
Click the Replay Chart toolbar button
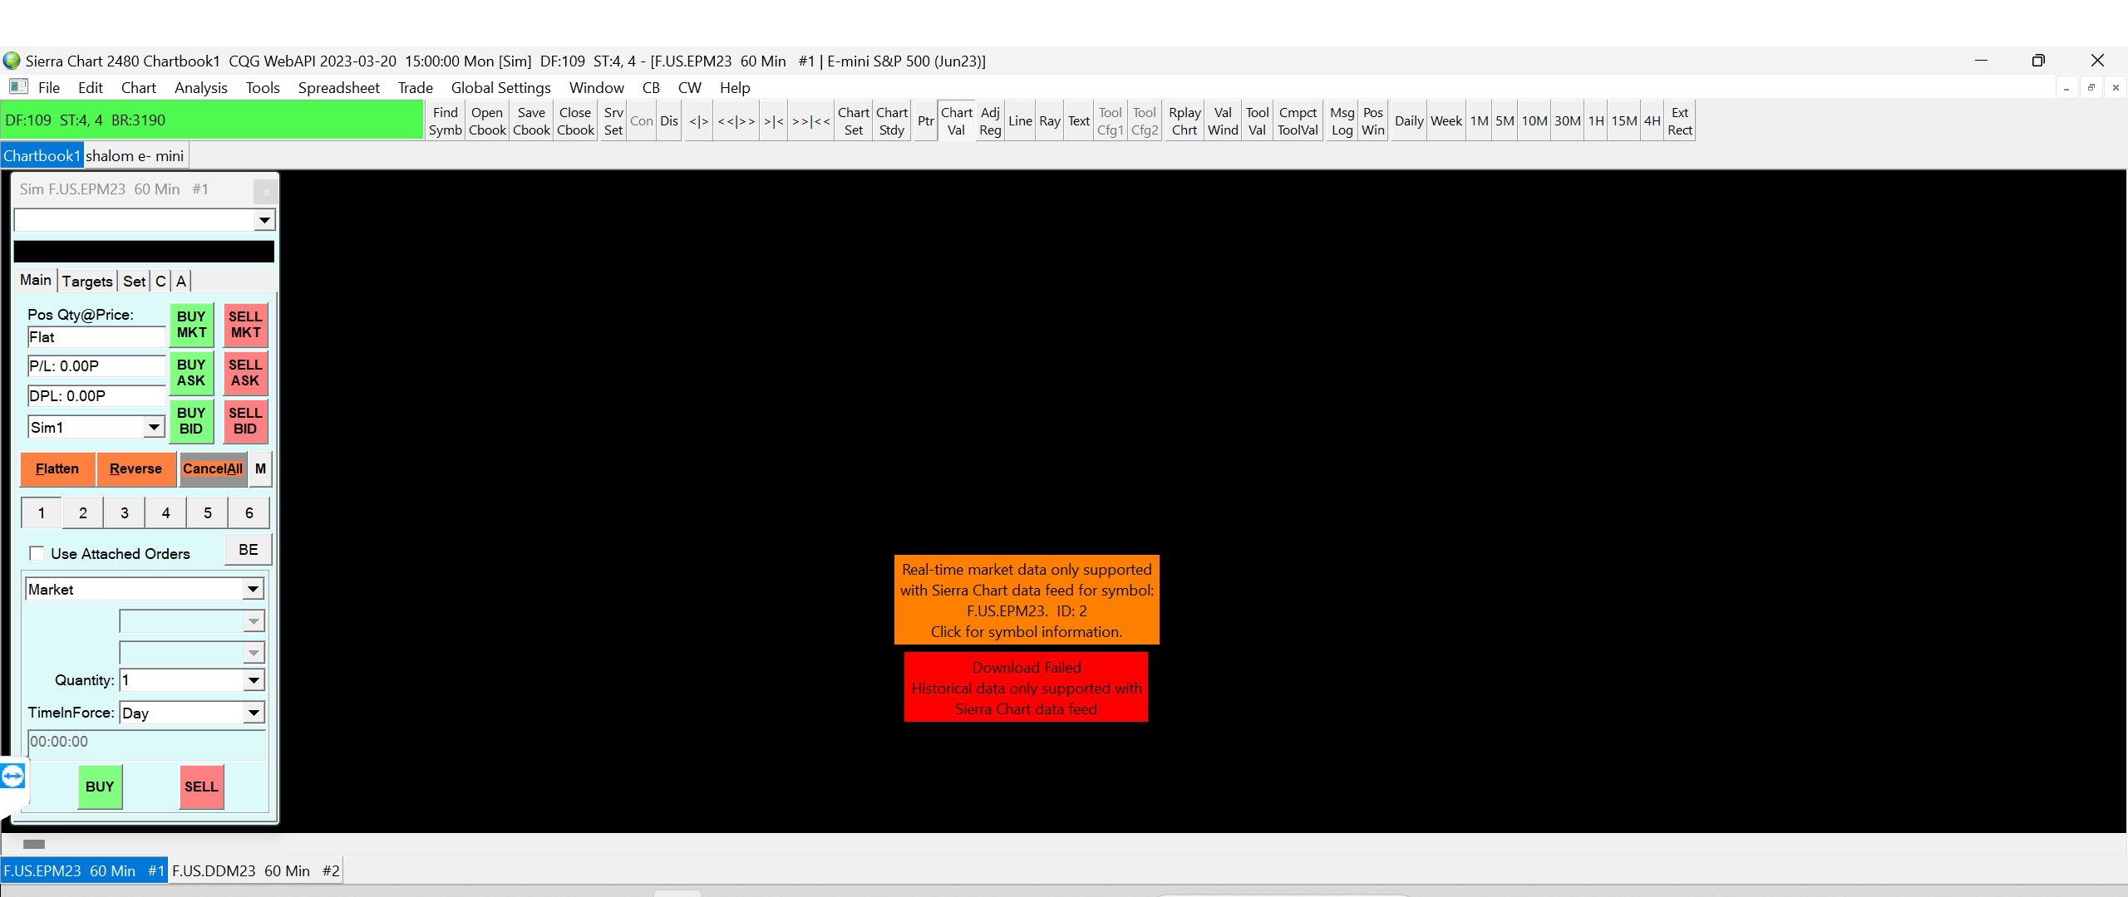[x=1184, y=121]
